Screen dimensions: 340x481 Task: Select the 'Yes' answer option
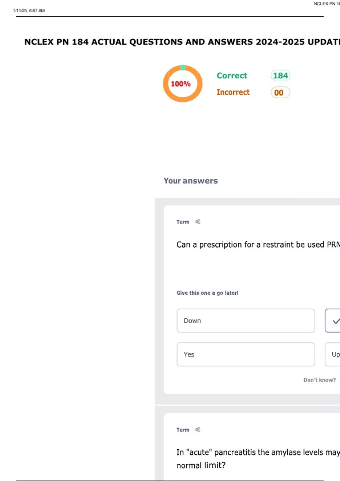click(246, 354)
